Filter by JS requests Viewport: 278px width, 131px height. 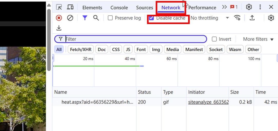point(128,50)
